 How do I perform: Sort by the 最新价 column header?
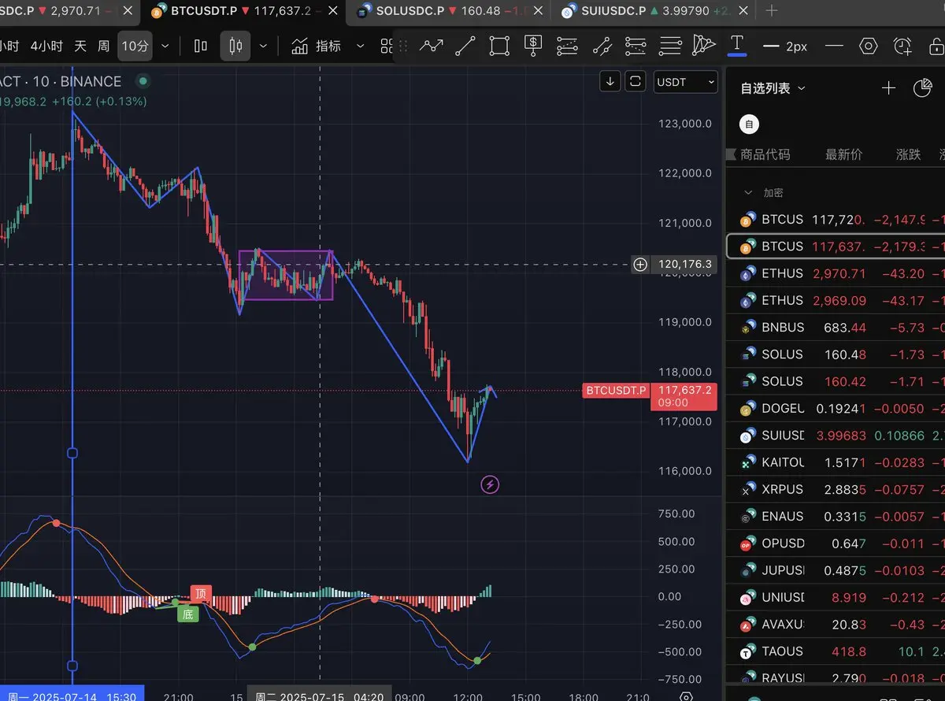tap(843, 154)
